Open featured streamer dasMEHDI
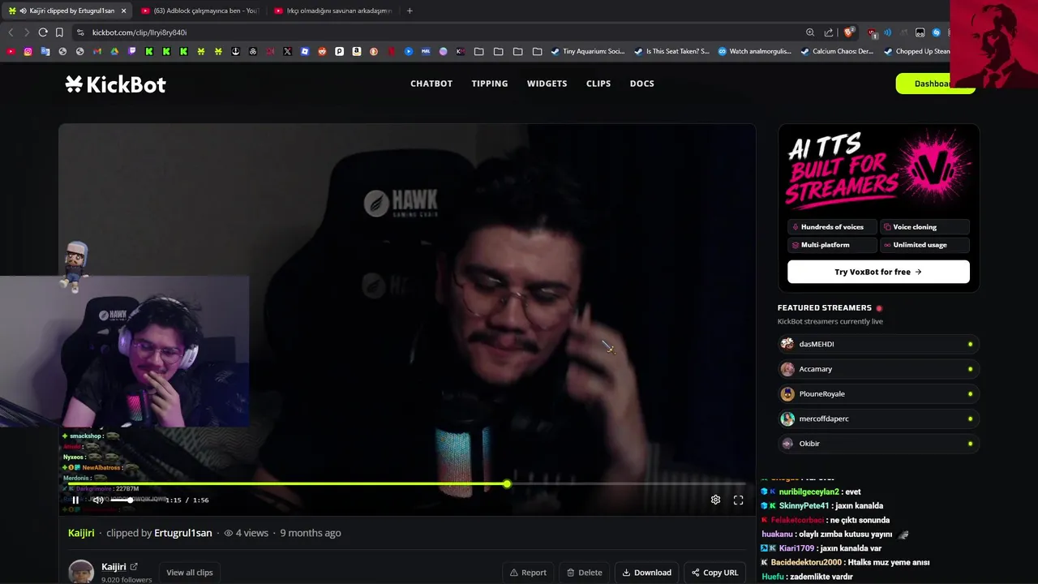The height and width of the screenshot is (584, 1038). click(x=878, y=344)
